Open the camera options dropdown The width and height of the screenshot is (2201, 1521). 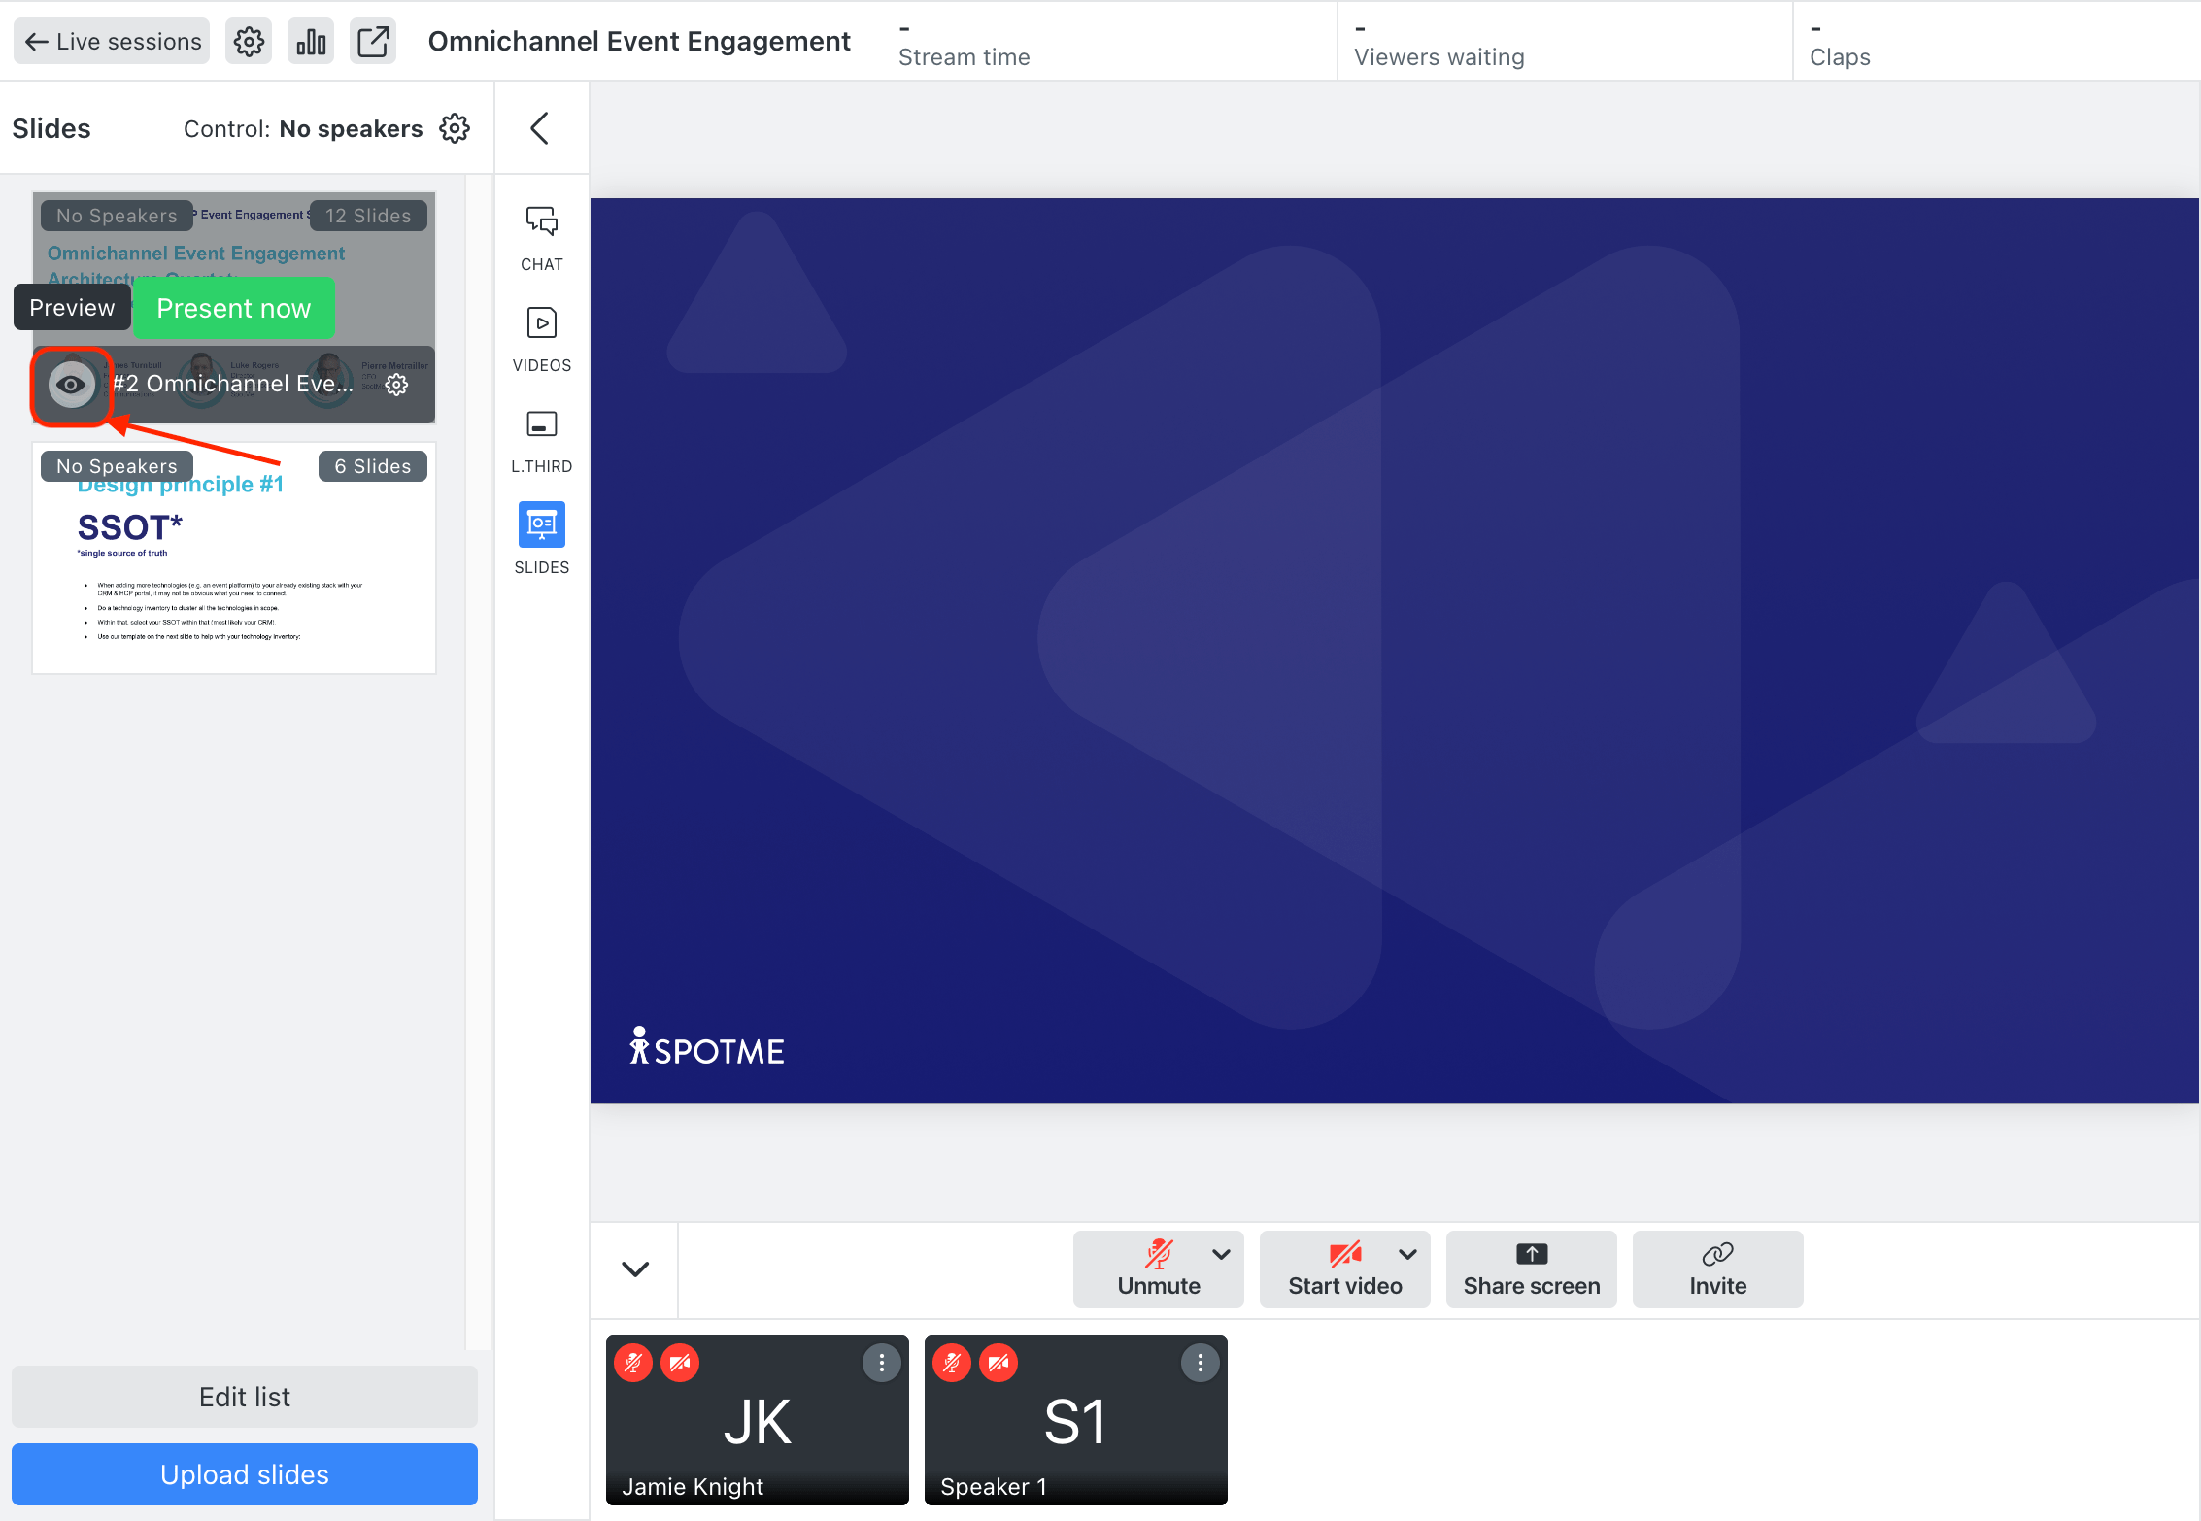tap(1408, 1255)
